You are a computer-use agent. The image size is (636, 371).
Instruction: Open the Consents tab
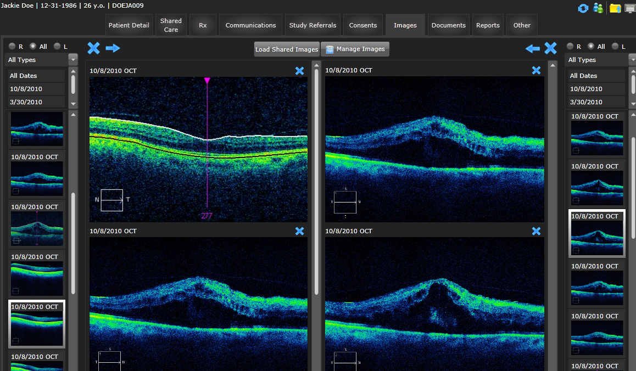point(363,25)
